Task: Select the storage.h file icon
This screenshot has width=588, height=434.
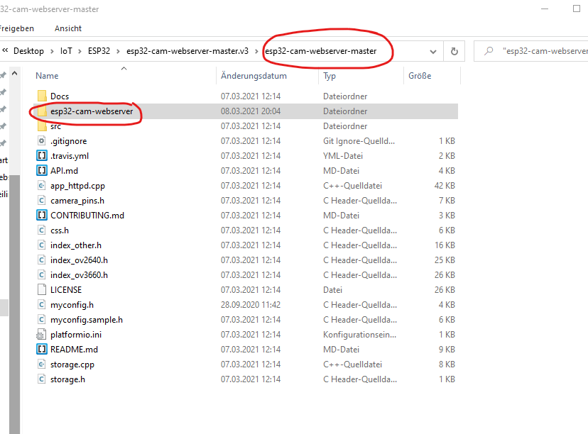Action: click(42, 379)
